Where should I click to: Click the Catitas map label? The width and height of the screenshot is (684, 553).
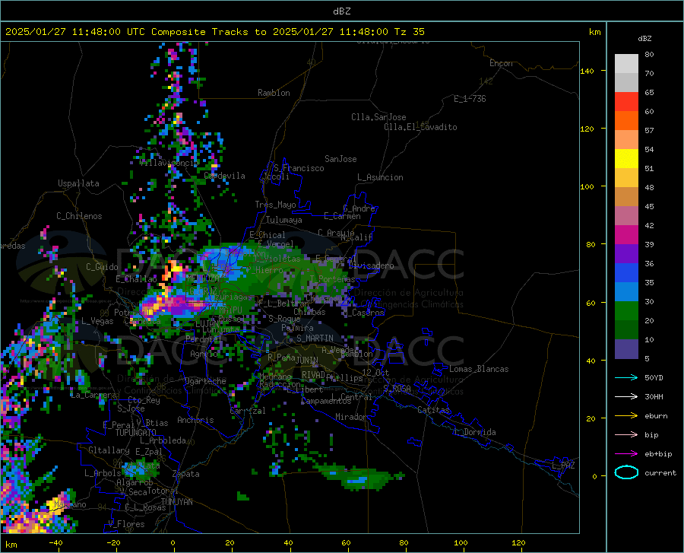433,410
